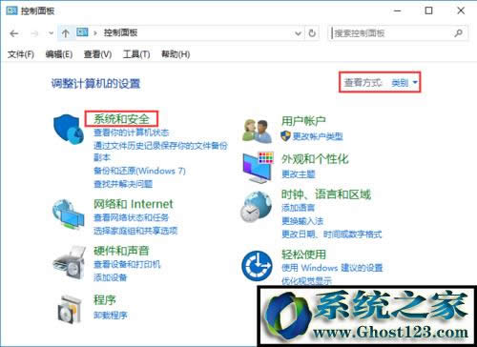This screenshot has height=347, width=477.
Task: Click the refresh button in address bar
Action: (x=312, y=33)
